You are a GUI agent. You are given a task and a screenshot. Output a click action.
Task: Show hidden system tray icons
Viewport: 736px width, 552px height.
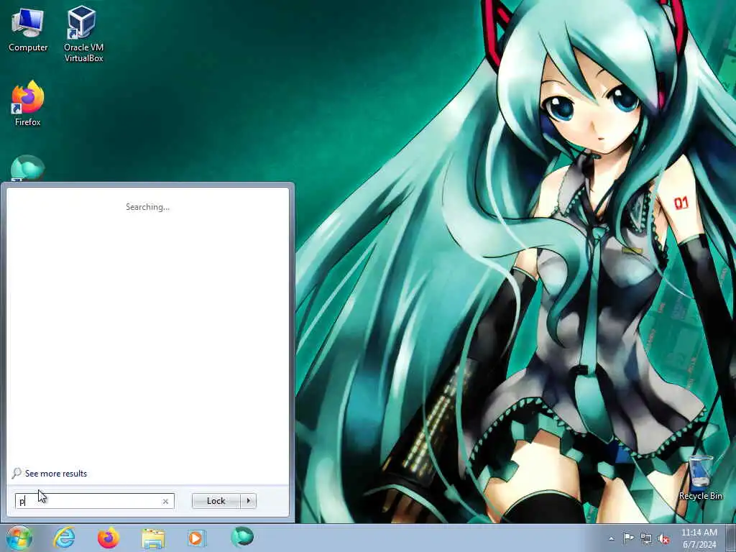point(611,538)
